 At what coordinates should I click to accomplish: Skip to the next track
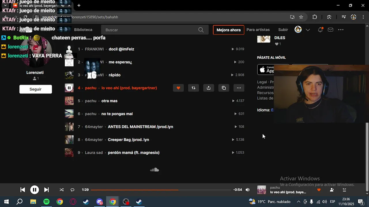point(46,190)
